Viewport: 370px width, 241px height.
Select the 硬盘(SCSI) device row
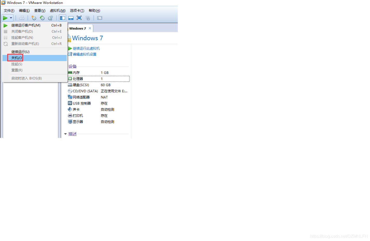coord(98,85)
